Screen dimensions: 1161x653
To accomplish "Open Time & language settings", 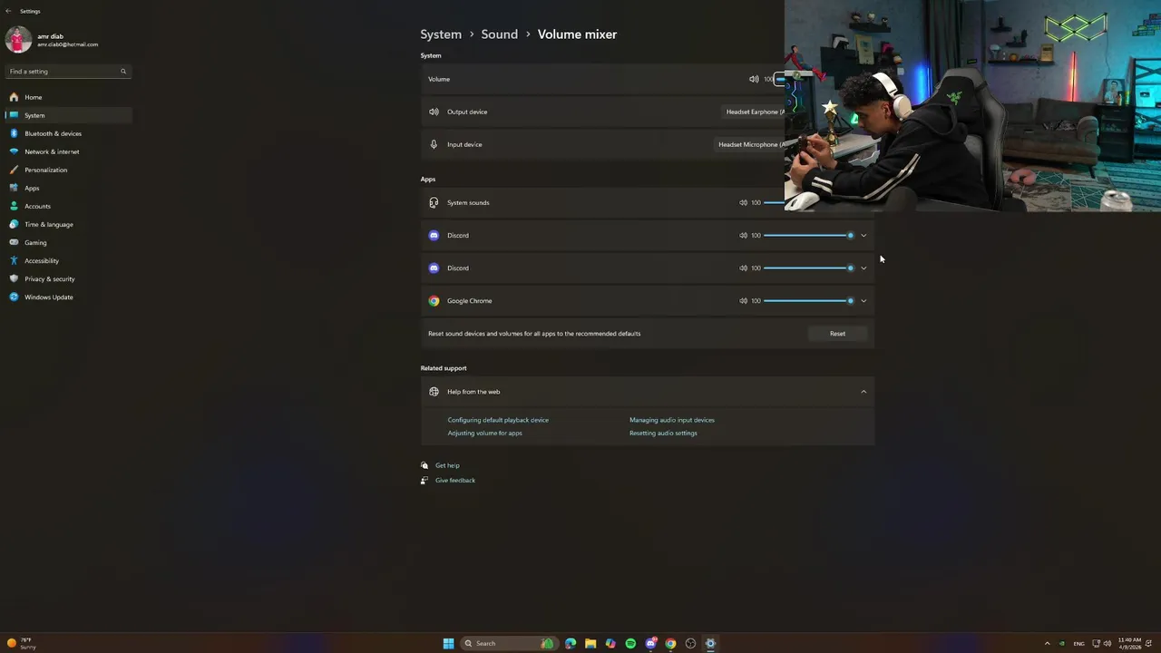I will (x=68, y=224).
